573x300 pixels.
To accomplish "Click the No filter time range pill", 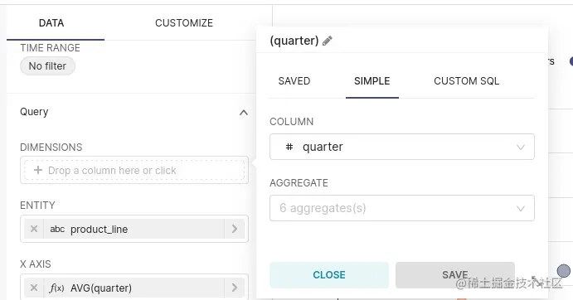I will click(47, 66).
